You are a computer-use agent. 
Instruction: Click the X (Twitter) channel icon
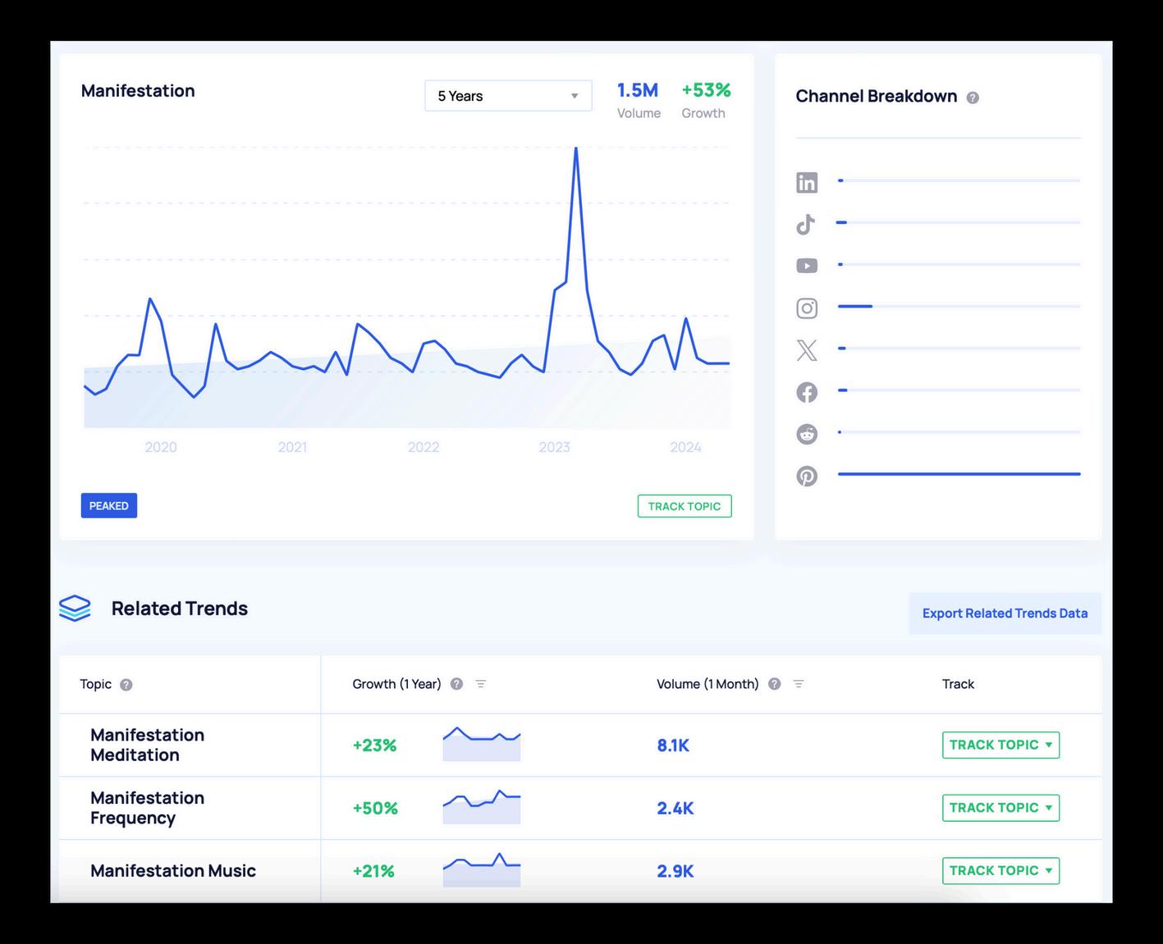pyautogui.click(x=807, y=350)
